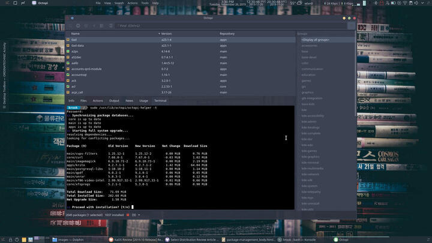Select the acl package row
The height and width of the screenshot is (243, 432).
point(181,86)
